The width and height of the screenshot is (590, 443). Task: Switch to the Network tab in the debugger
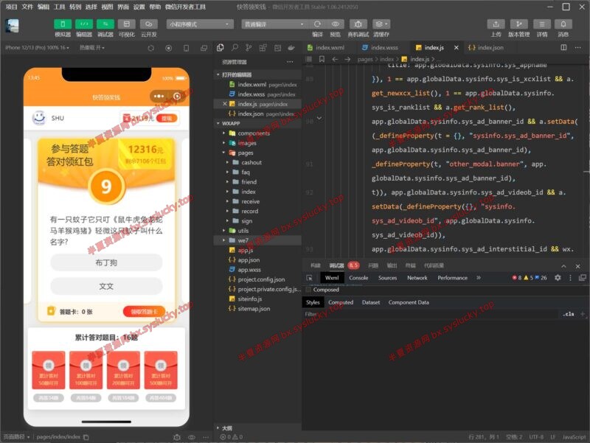click(x=417, y=278)
